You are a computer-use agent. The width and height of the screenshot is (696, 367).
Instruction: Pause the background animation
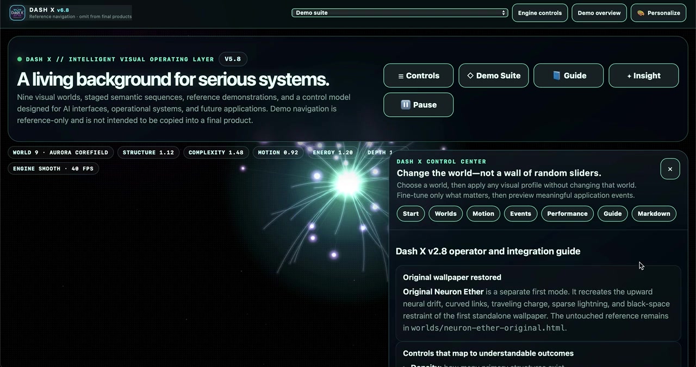pyautogui.click(x=419, y=105)
